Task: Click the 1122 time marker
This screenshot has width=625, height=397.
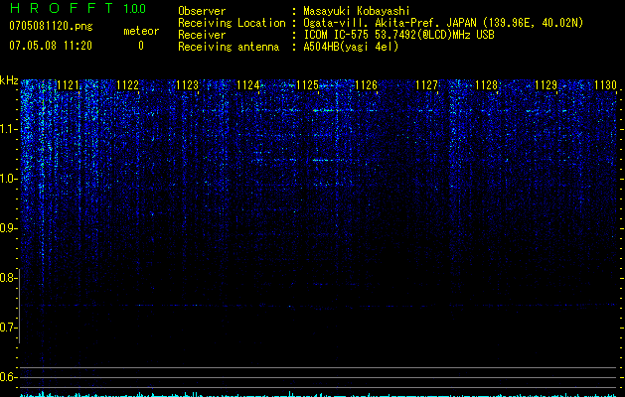Action: click(x=128, y=85)
